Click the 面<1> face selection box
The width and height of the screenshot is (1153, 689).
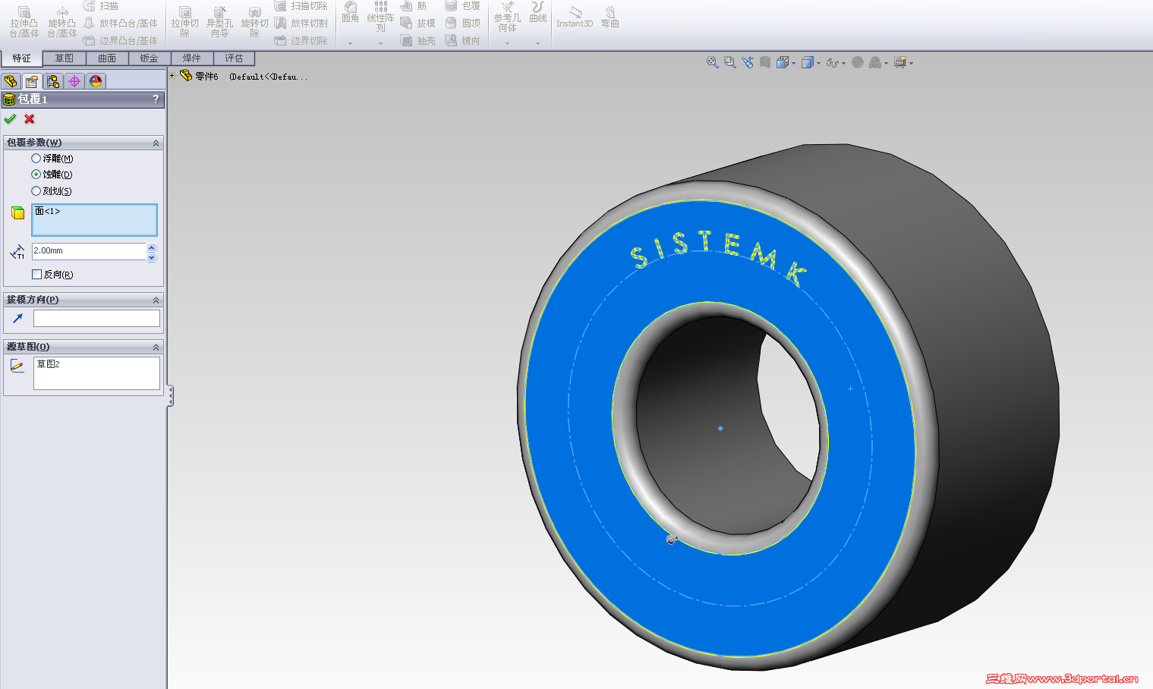point(95,219)
